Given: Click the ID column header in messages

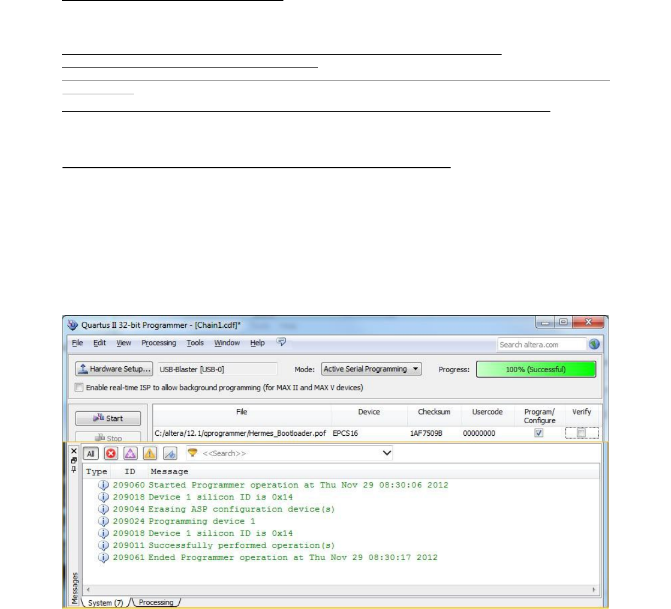Looking at the screenshot, I should click(x=130, y=471).
